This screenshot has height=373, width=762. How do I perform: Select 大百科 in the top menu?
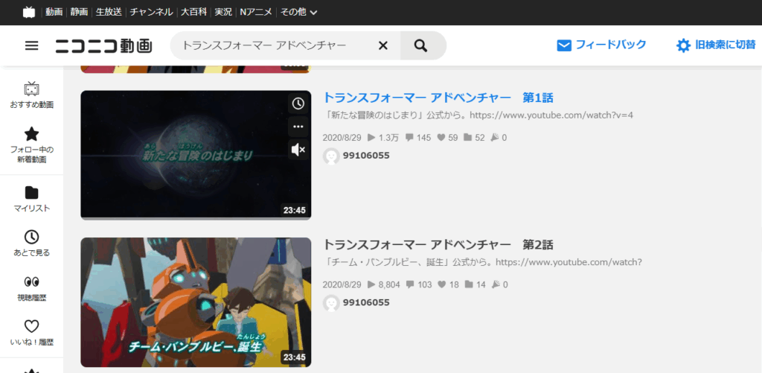pos(193,12)
